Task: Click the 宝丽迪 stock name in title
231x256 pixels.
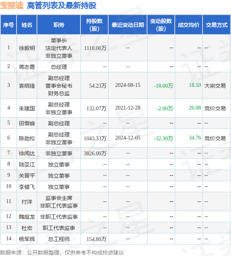Action: [x=12, y=5]
